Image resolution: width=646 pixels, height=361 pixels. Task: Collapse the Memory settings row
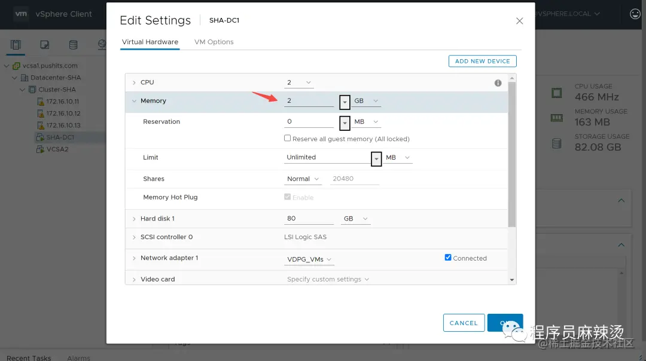pos(134,101)
